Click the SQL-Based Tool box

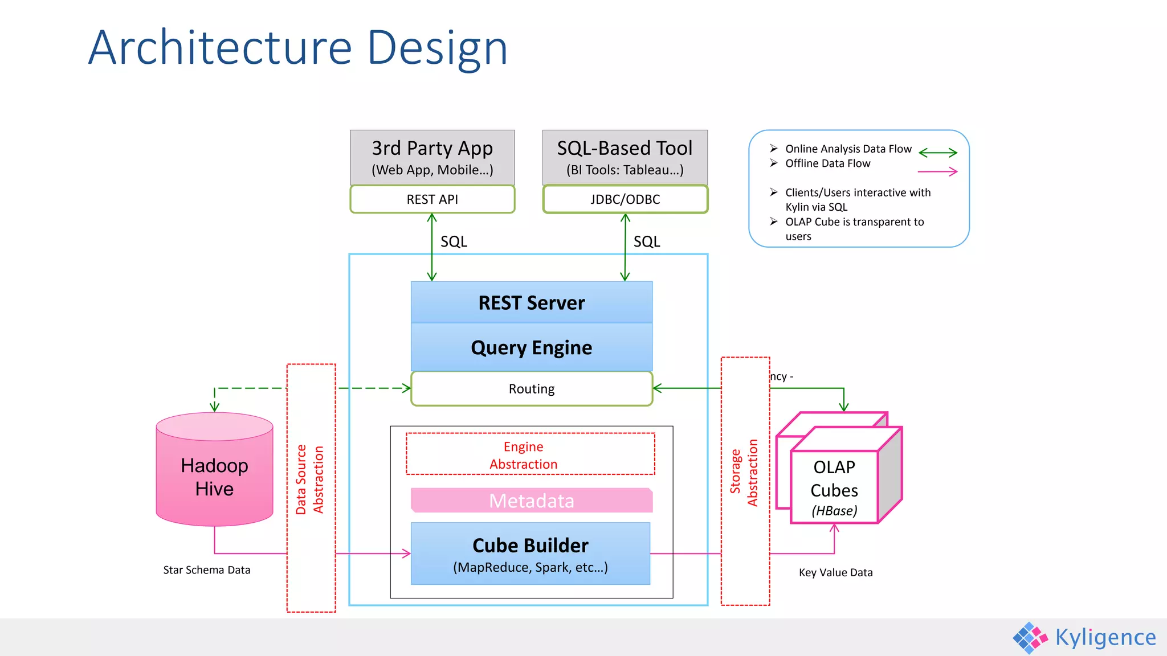(625, 157)
